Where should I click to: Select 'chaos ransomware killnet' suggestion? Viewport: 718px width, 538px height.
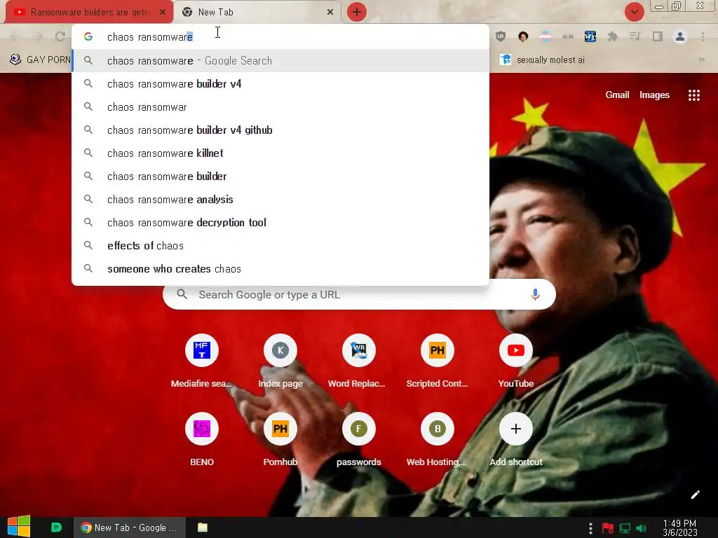click(x=280, y=153)
